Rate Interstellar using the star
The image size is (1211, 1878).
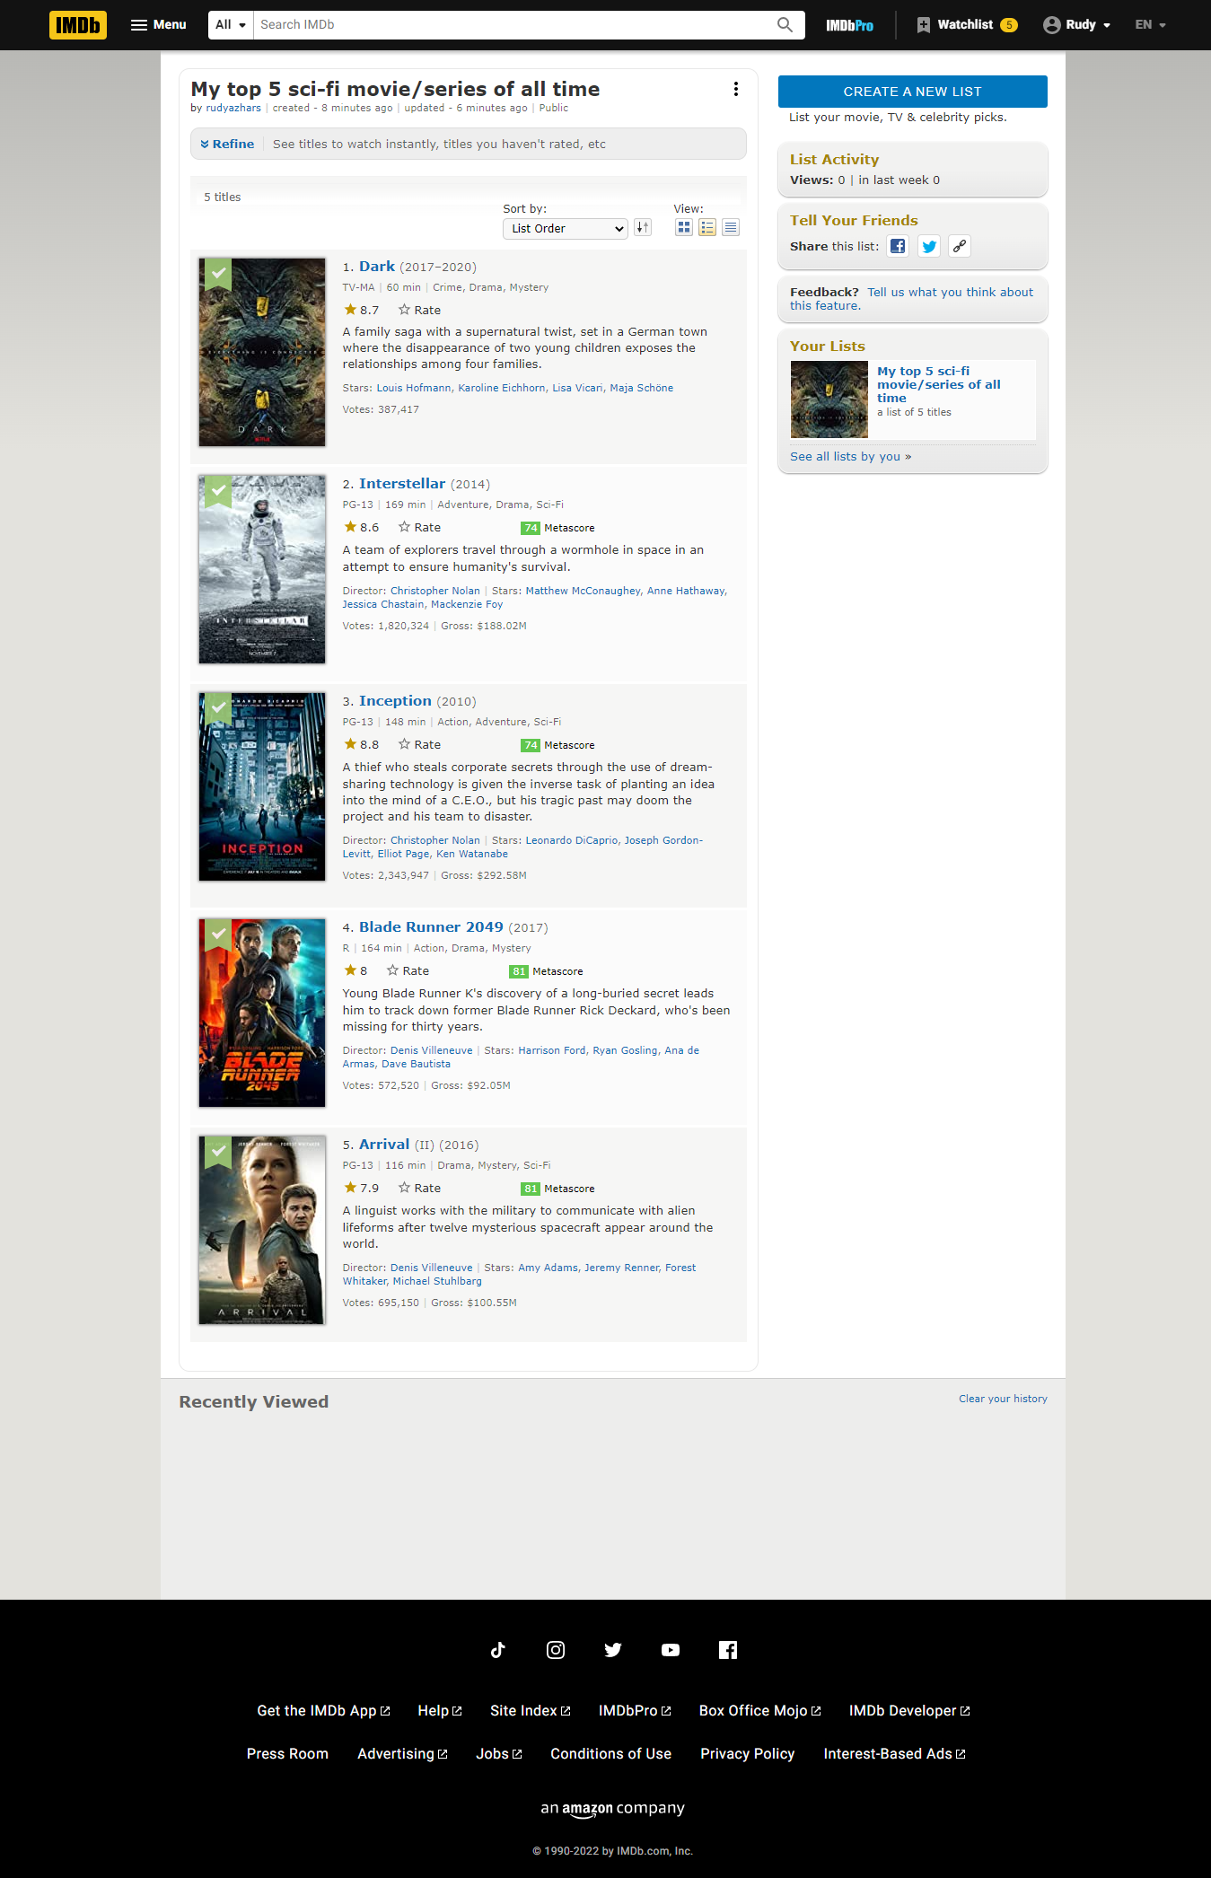coord(419,528)
